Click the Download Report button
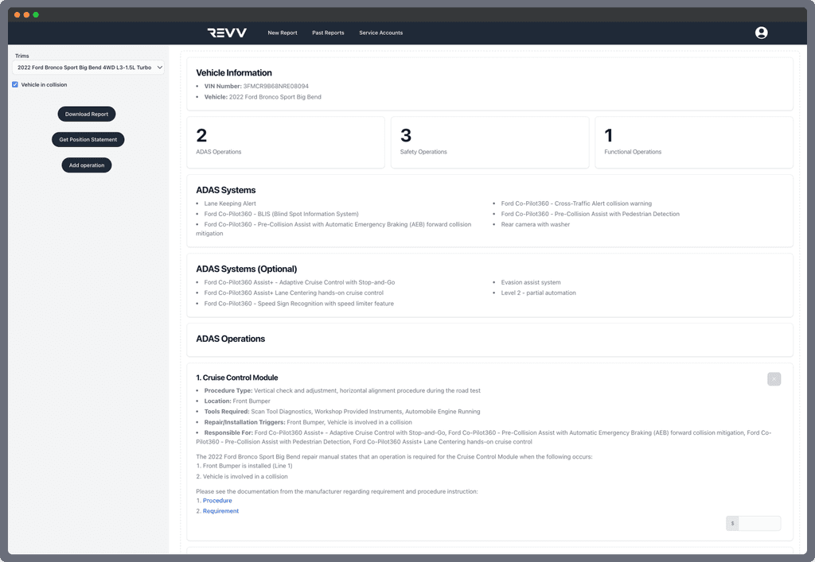Screen dimensions: 815x562 pyautogui.click(x=86, y=114)
